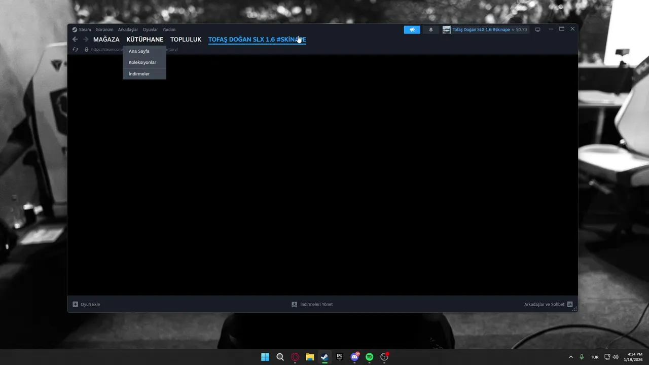
Task: Open the Steam menu
Action: pyautogui.click(x=85, y=29)
